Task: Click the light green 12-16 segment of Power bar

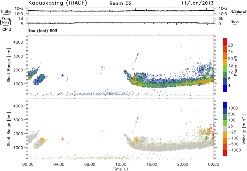Action: click(225, 68)
